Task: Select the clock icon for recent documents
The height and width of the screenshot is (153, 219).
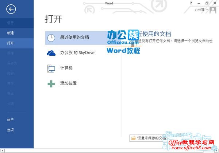Action: (x=51, y=38)
